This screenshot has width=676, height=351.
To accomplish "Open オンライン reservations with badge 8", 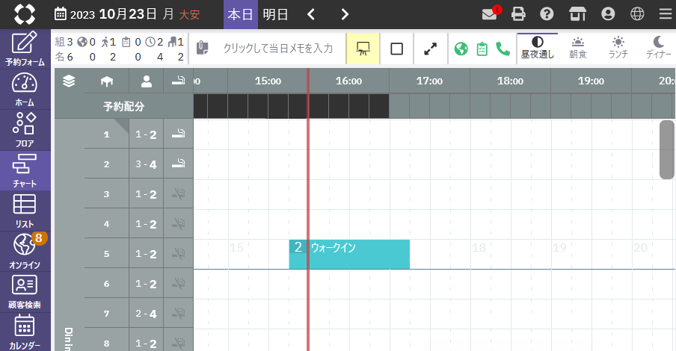I will [x=25, y=252].
